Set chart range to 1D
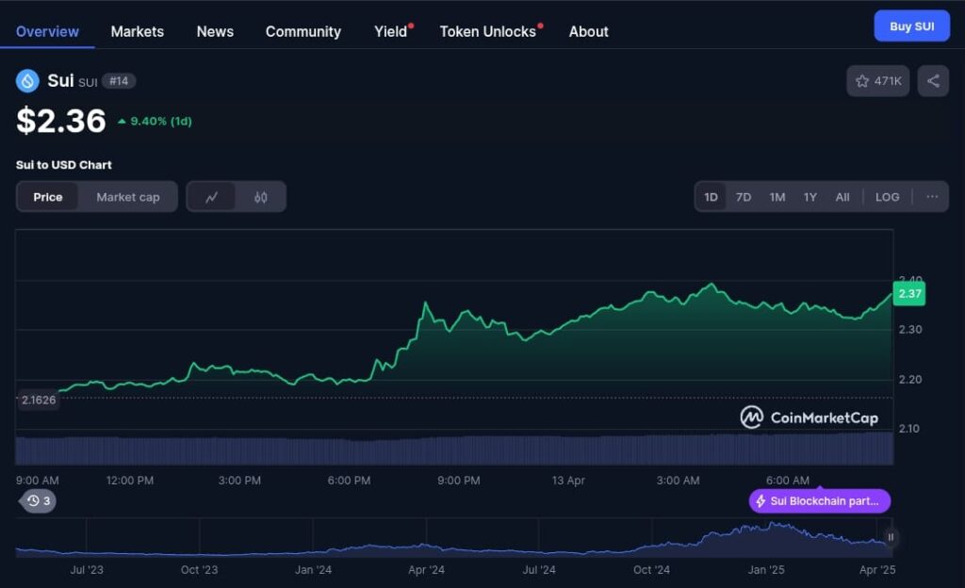 pos(711,197)
